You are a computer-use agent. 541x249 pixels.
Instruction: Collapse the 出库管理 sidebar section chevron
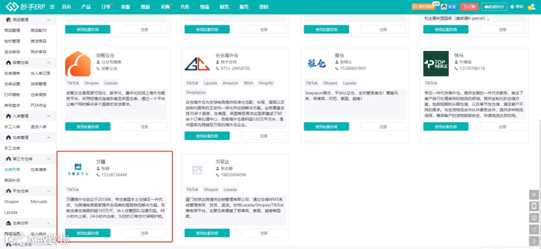click(49, 137)
